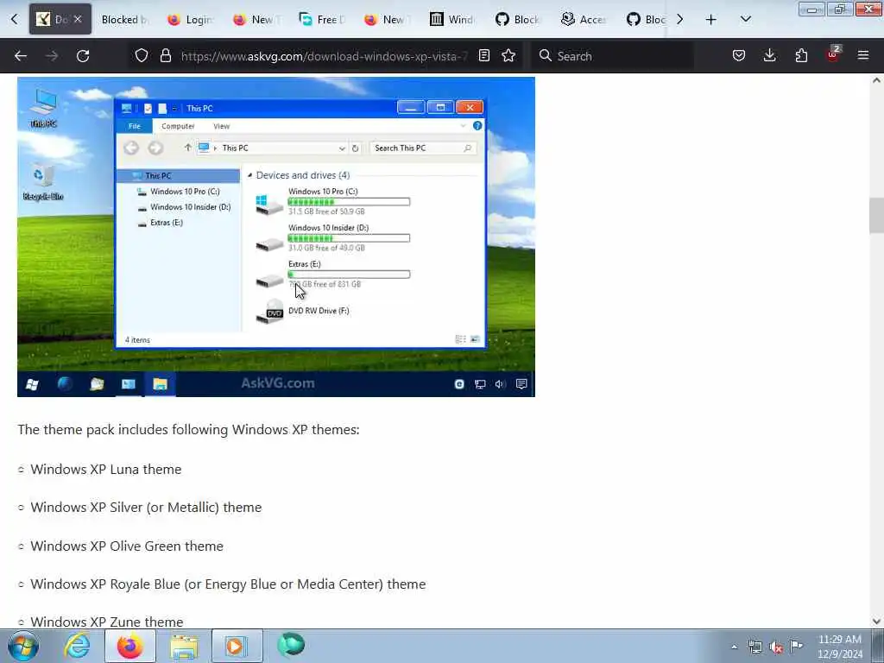Switch to the Blocked tab
The image size is (884, 663).
(125, 20)
